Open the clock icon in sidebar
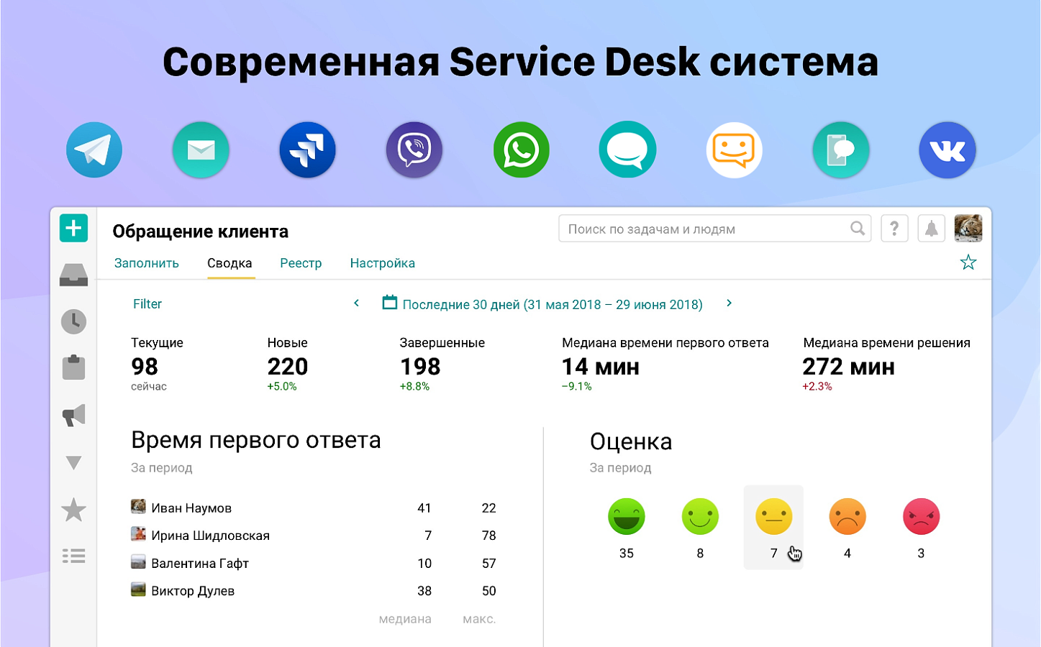 coord(73,321)
